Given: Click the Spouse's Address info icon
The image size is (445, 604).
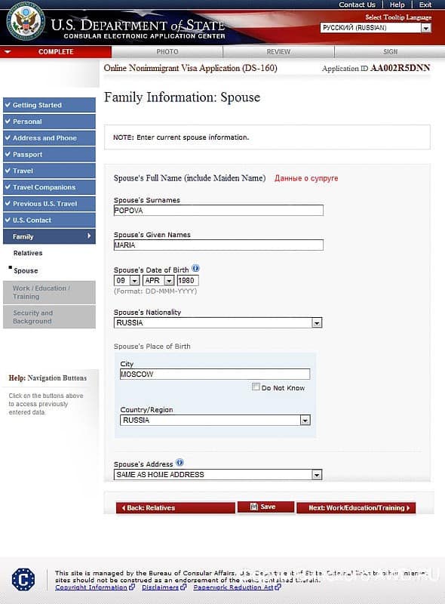Looking at the screenshot, I should (180, 462).
